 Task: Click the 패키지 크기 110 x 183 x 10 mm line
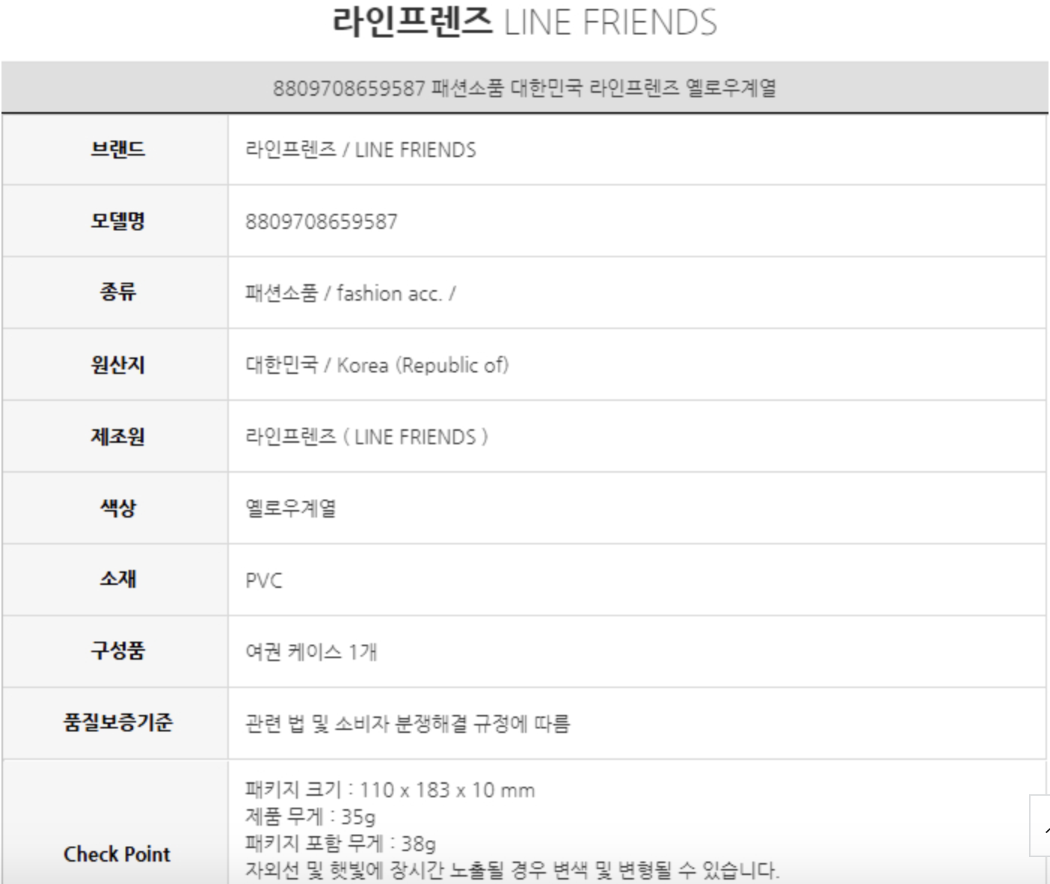[390, 790]
